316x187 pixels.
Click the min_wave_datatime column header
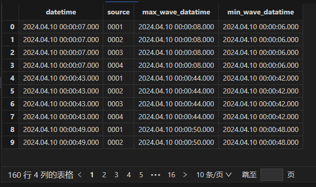pos(261,12)
